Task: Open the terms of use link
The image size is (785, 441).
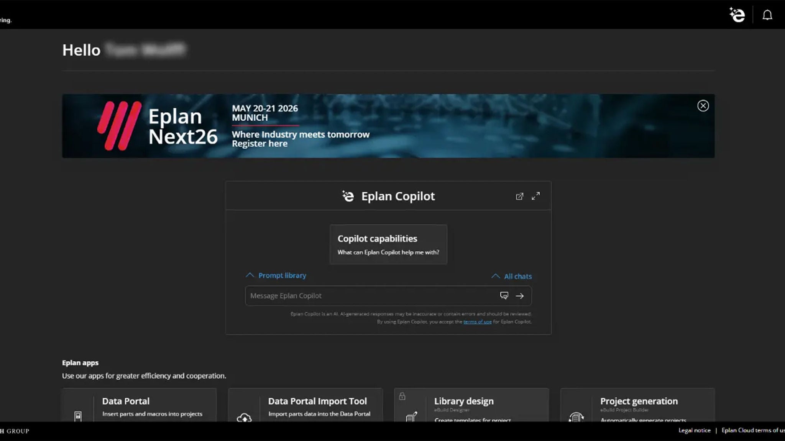Action: pyautogui.click(x=477, y=322)
